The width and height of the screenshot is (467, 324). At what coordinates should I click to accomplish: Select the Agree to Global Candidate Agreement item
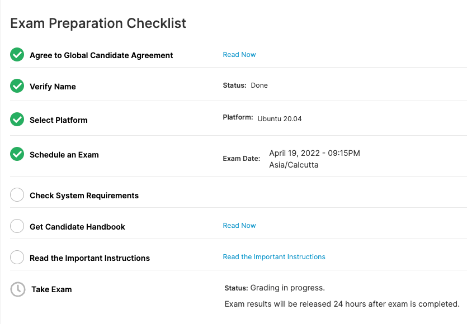click(101, 55)
